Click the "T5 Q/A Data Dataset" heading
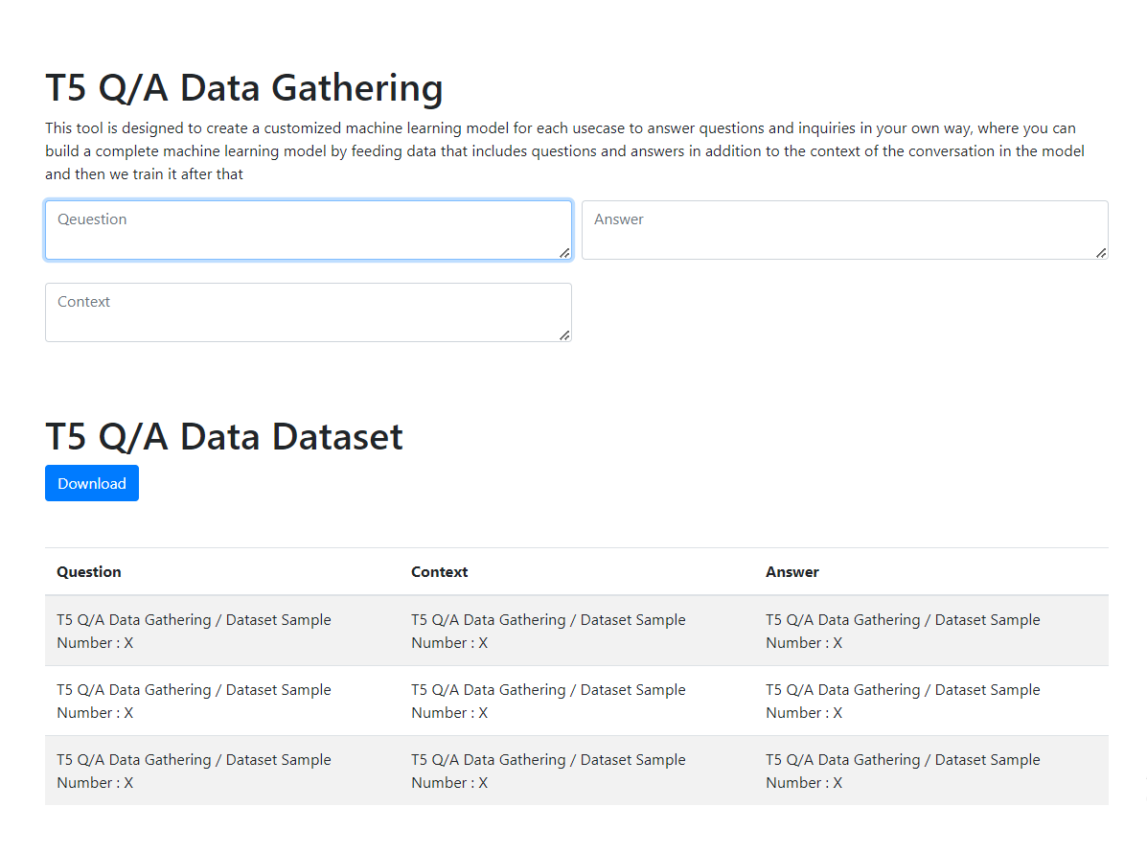The width and height of the screenshot is (1147, 853). tap(224, 437)
